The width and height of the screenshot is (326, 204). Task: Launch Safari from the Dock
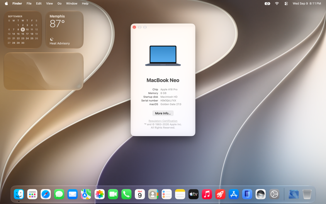(x=46, y=194)
